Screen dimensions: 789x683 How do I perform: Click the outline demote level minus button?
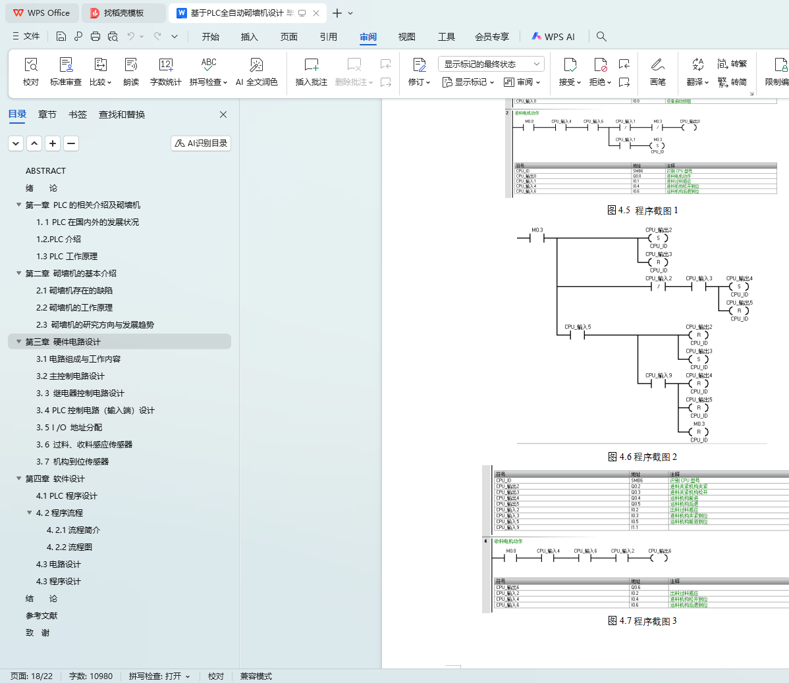click(x=71, y=143)
